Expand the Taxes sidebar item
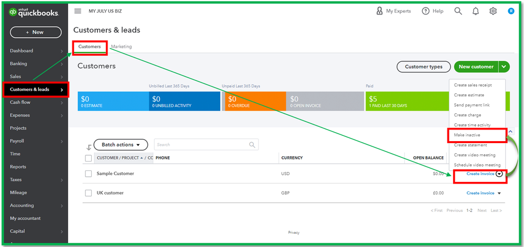 pyautogui.click(x=62, y=180)
